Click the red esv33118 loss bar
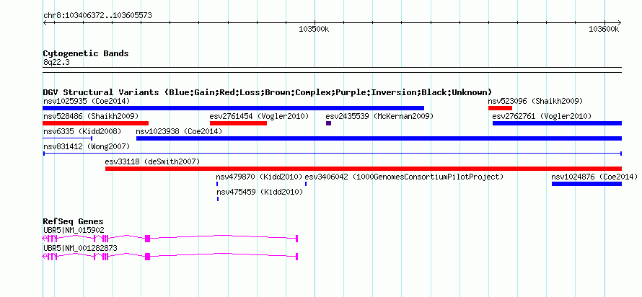642x297 pixels. point(364,169)
